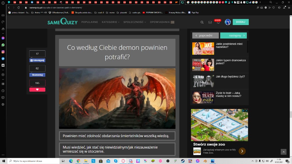
Task: Open the 'Jak długo będziesz żyć?' quiz thumbnail
Action: click(x=203, y=81)
